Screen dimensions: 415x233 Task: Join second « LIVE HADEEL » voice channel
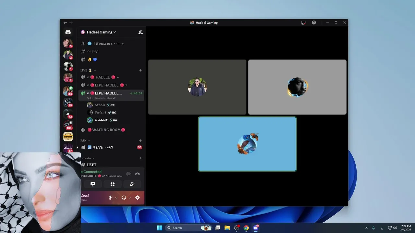pos(111,85)
